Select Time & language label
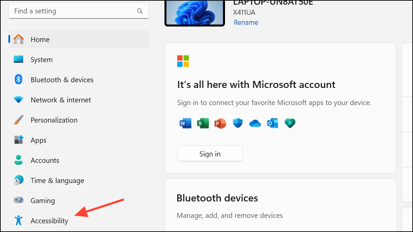This screenshot has width=413, height=232. point(58,181)
